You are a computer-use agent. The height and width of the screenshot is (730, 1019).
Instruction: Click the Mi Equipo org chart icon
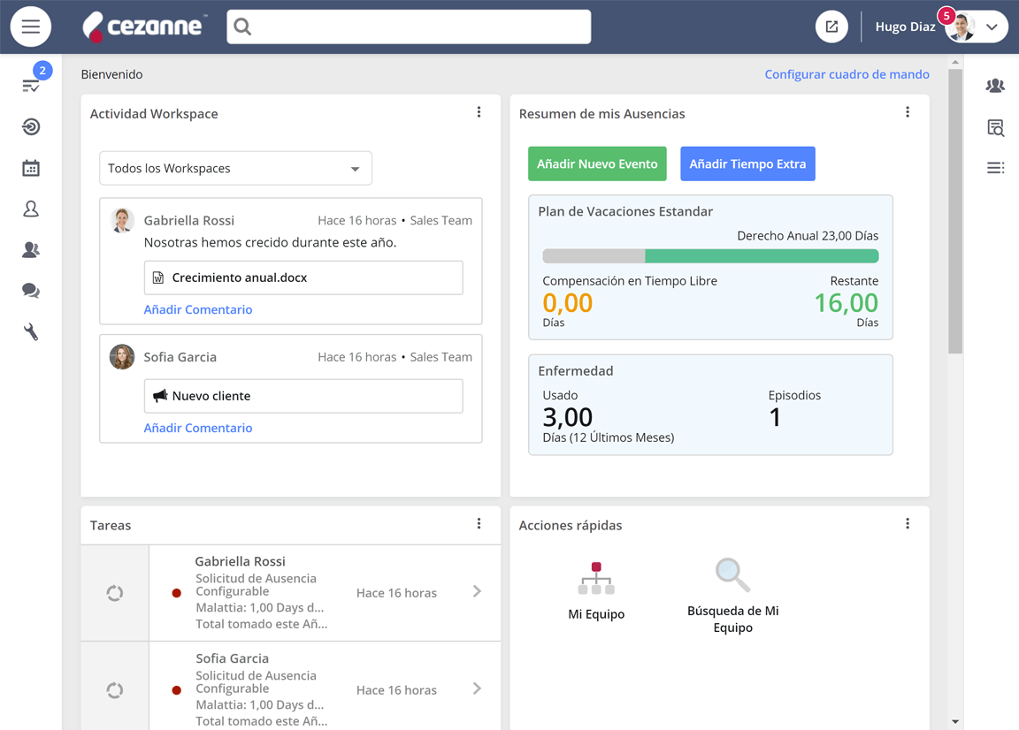(x=596, y=578)
